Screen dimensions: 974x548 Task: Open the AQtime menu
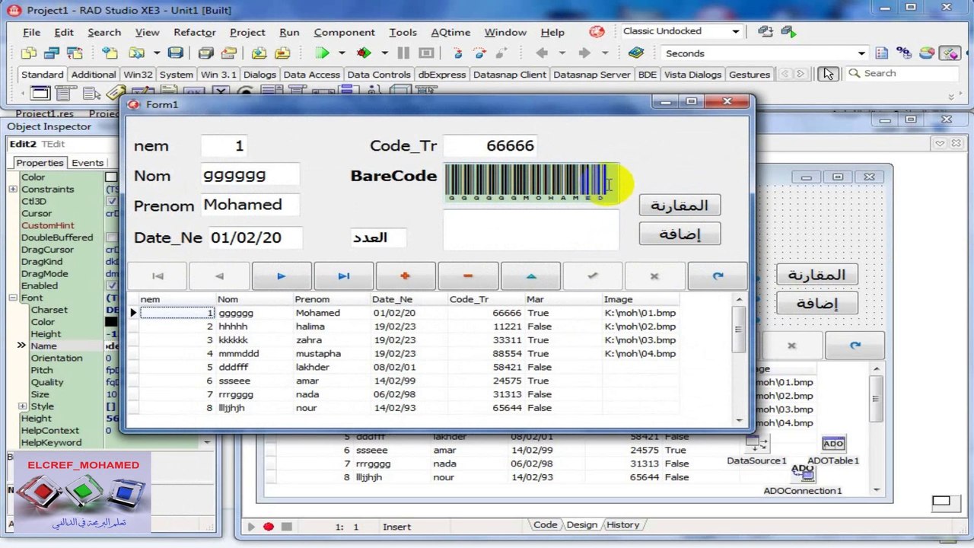pyautogui.click(x=450, y=32)
